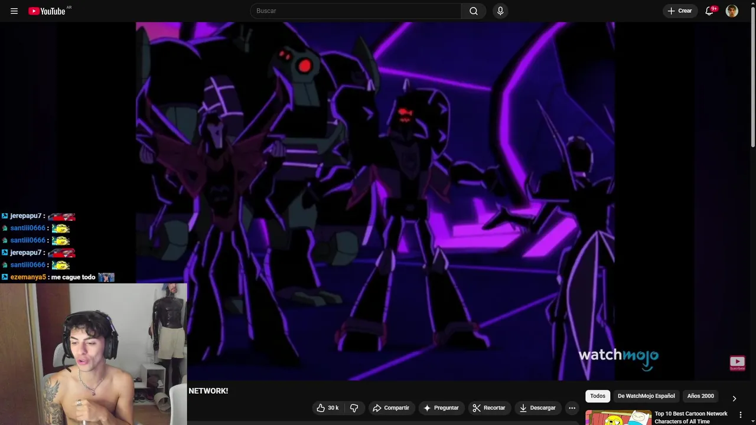756x425 pixels.
Task: Select the De WatchMojo Español chip
Action: 646,396
